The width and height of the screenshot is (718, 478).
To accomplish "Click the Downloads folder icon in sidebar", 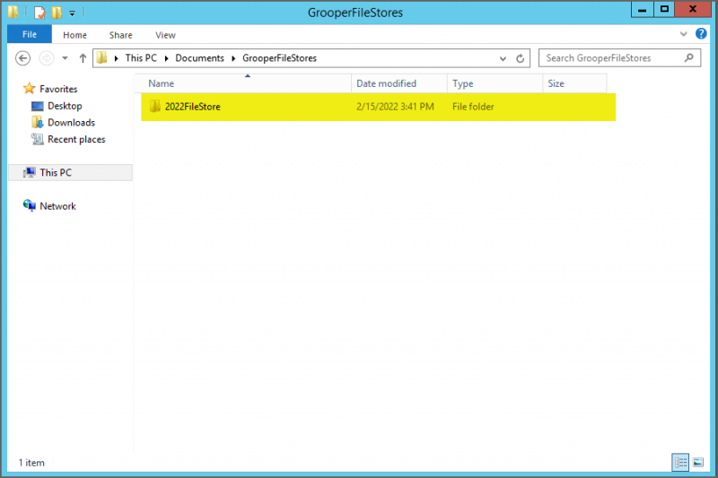I will (37, 123).
